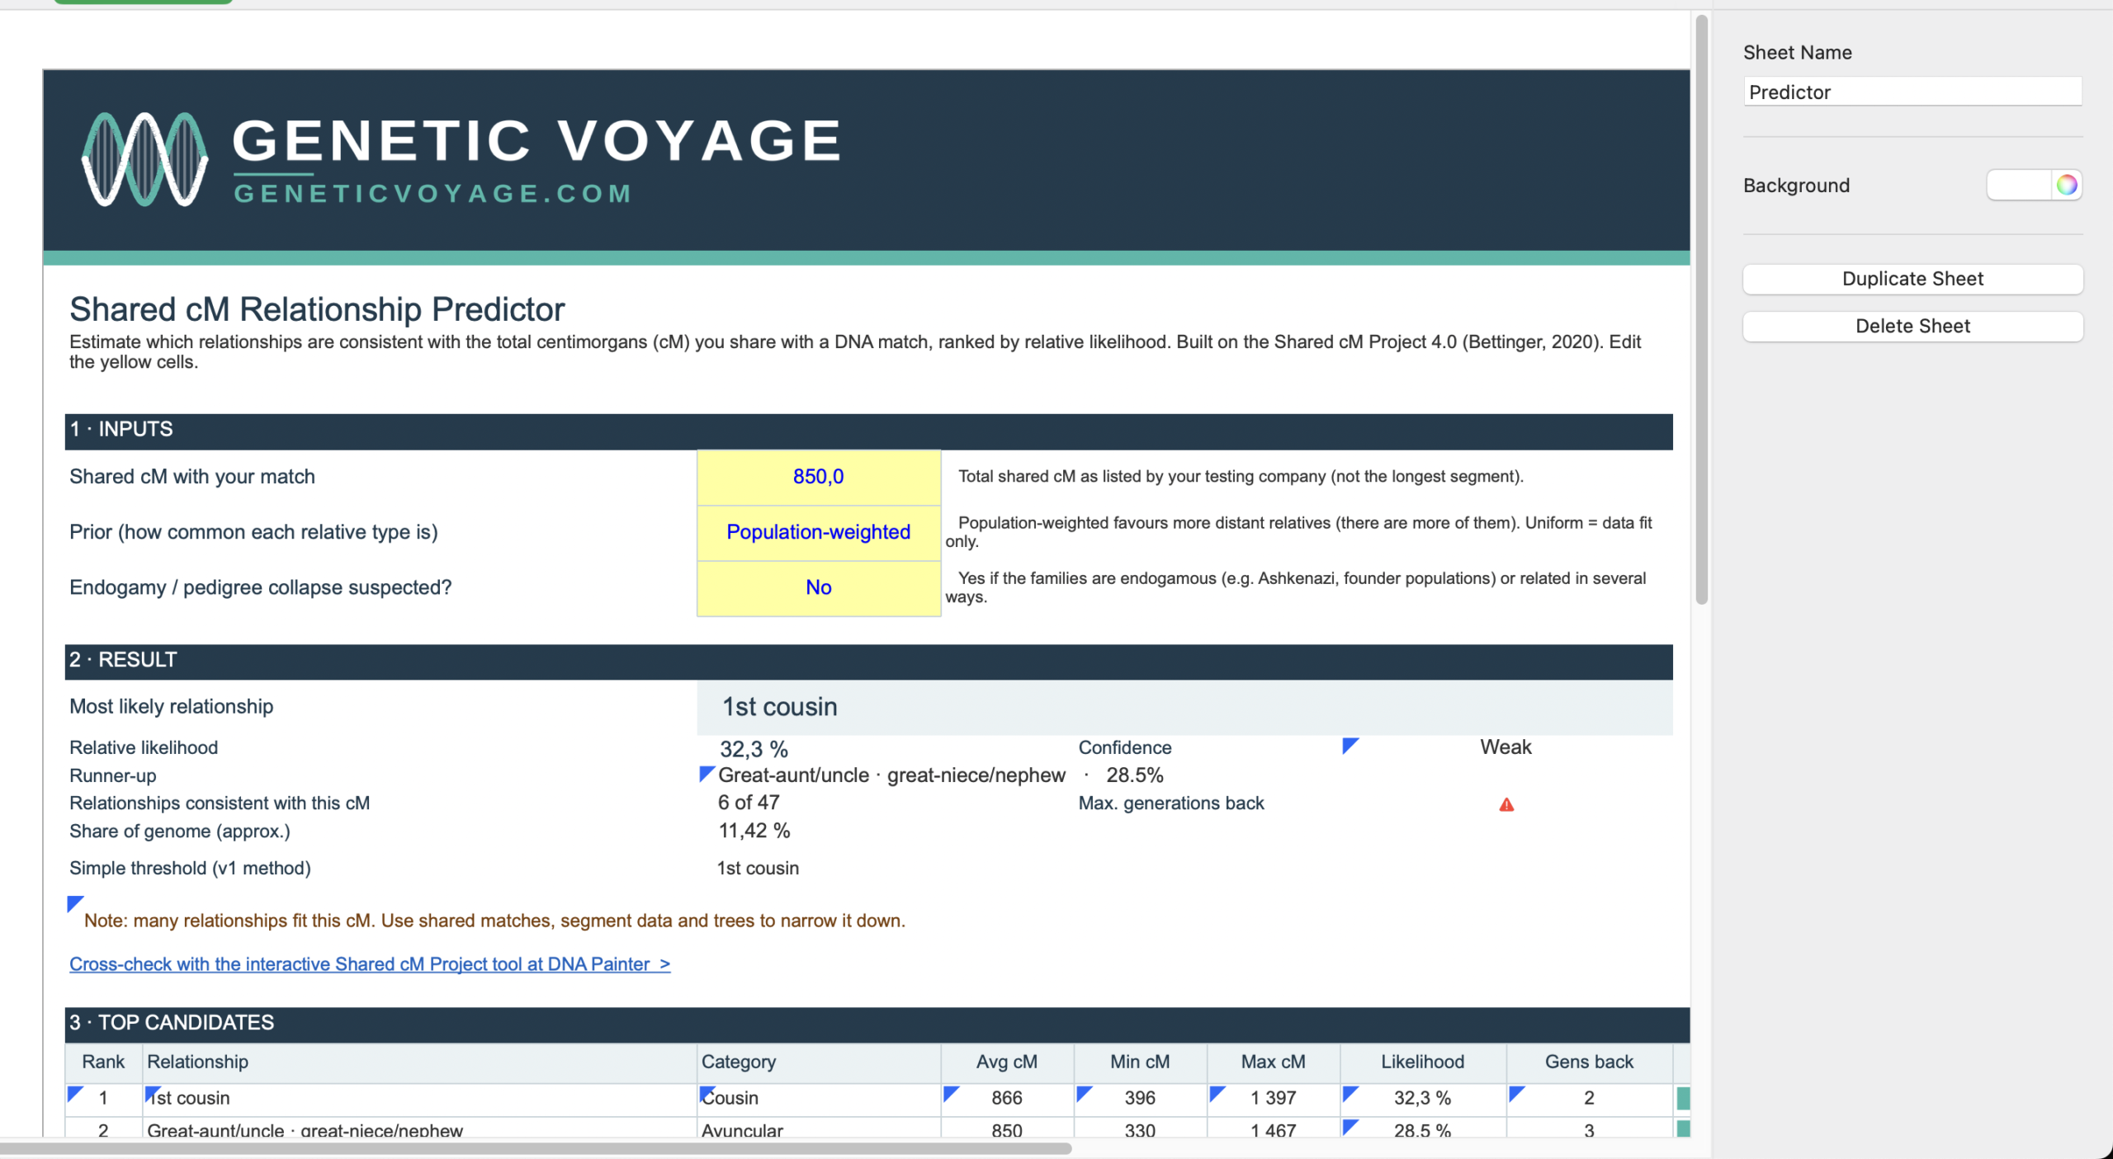Open the DNA Painter cross-check link
Image resolution: width=2113 pixels, height=1159 pixels.
370,963
